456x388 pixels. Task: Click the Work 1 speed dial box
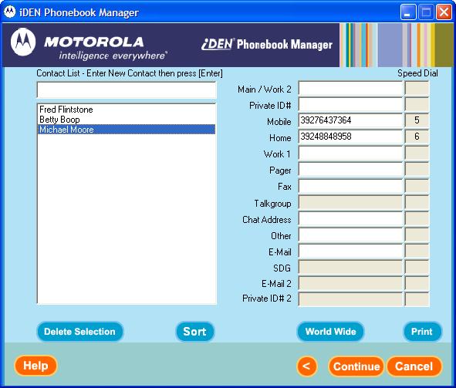pos(417,154)
